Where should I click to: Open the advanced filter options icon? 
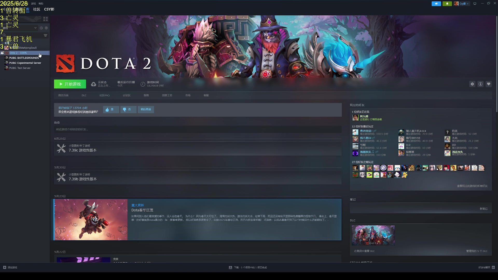tap(45, 36)
